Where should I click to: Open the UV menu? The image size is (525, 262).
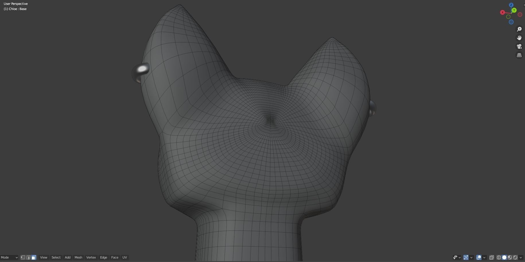pos(125,257)
